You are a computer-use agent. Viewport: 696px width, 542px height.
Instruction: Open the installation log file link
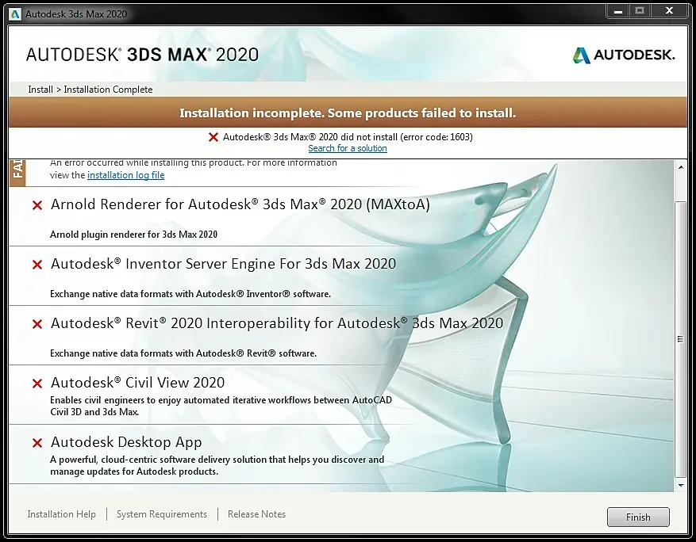[125, 175]
